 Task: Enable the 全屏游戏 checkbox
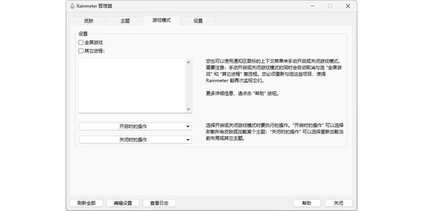click(x=81, y=43)
